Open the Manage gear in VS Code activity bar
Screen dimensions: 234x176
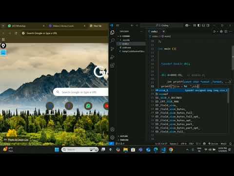112,137
